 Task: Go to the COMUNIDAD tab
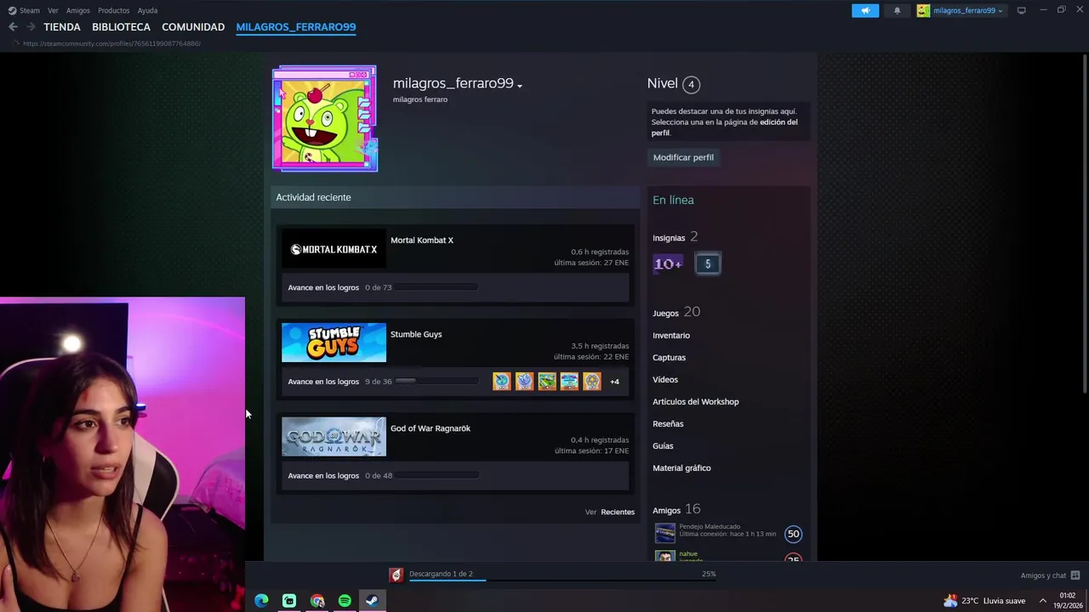point(193,27)
